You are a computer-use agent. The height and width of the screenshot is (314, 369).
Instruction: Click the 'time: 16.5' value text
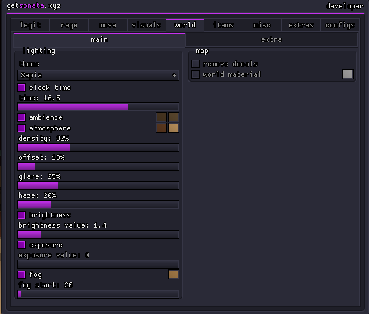(x=39, y=98)
